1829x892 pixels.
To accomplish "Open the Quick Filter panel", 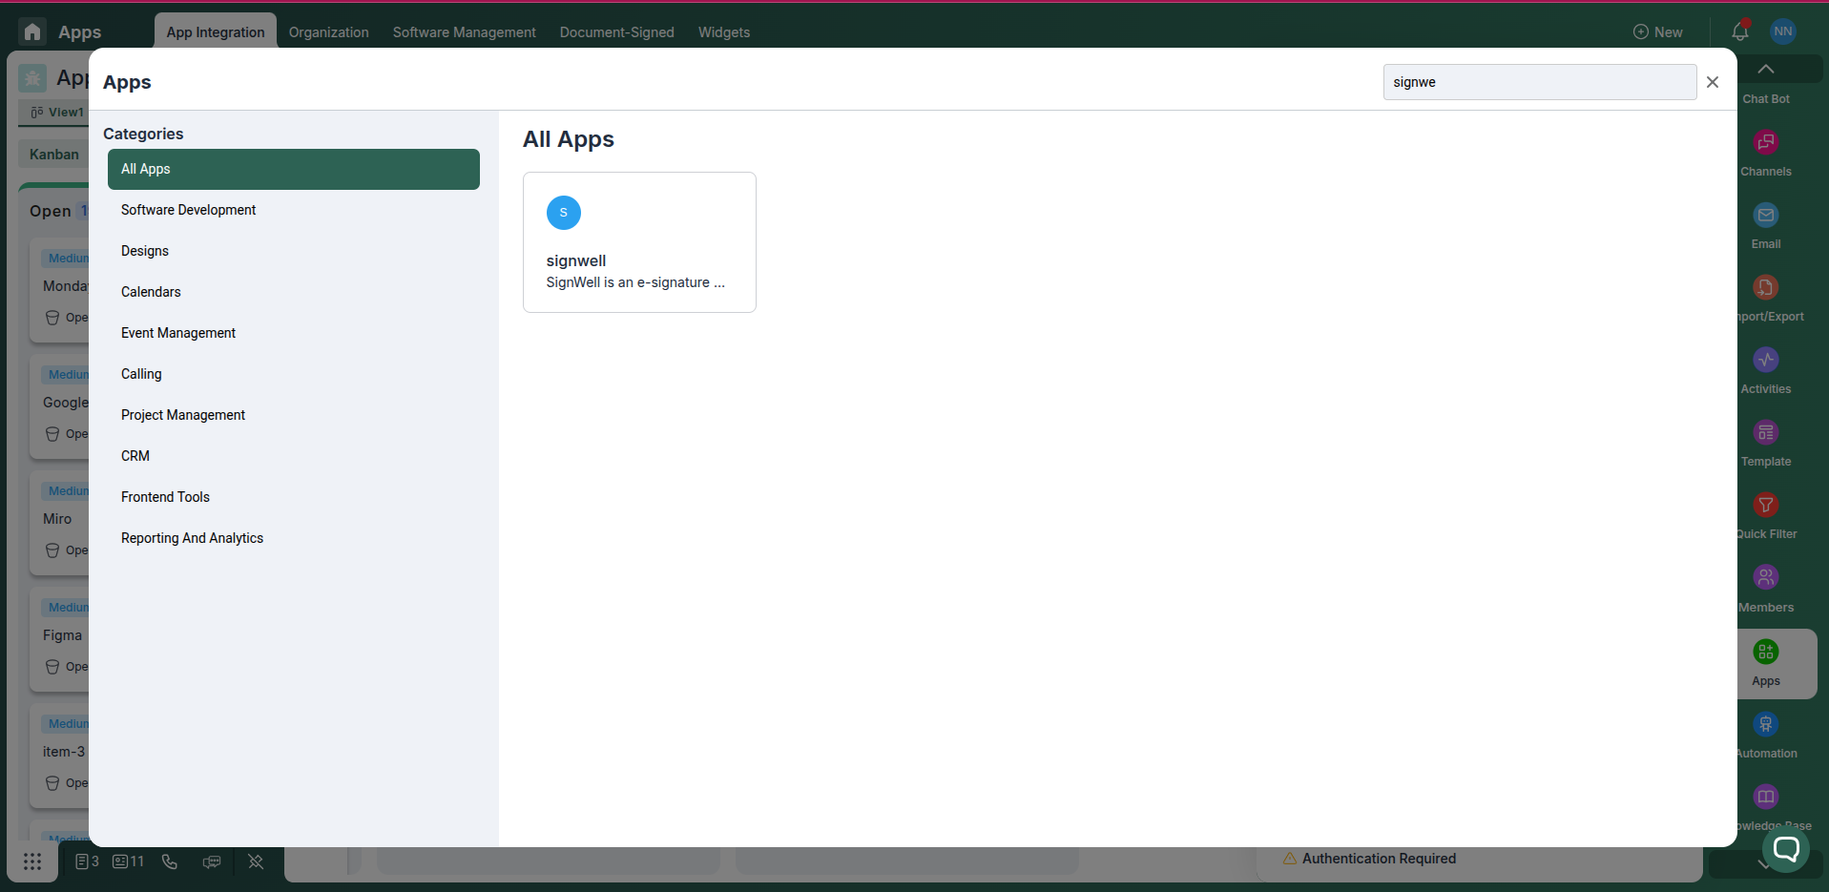I will click(1766, 506).
